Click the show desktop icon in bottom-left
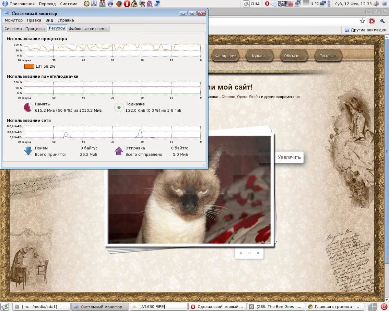The width and height of the screenshot is (389, 311). pos(5,306)
